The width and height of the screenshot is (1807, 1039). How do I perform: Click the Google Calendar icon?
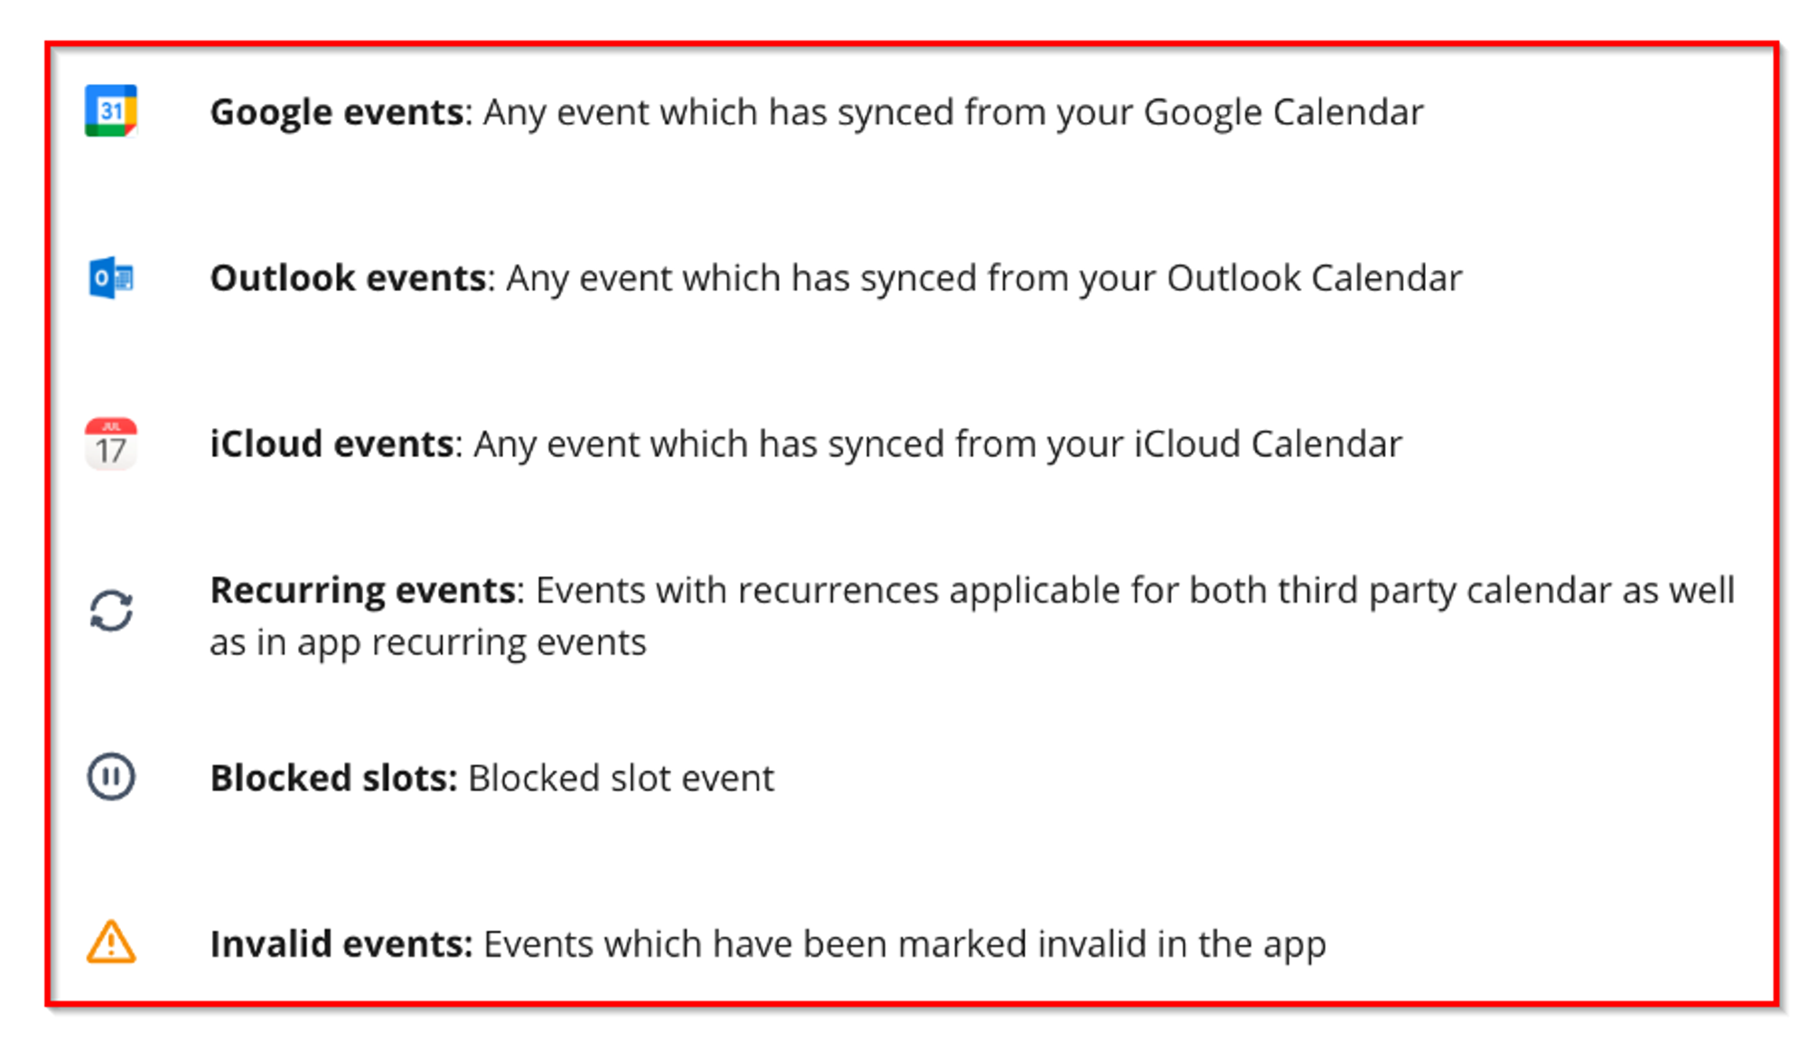110,111
